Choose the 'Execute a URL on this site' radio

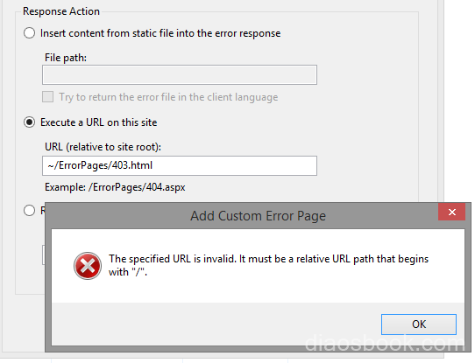30,122
